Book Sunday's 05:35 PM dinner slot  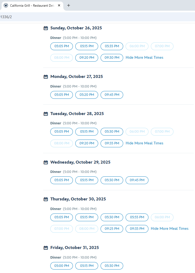(x=112, y=46)
